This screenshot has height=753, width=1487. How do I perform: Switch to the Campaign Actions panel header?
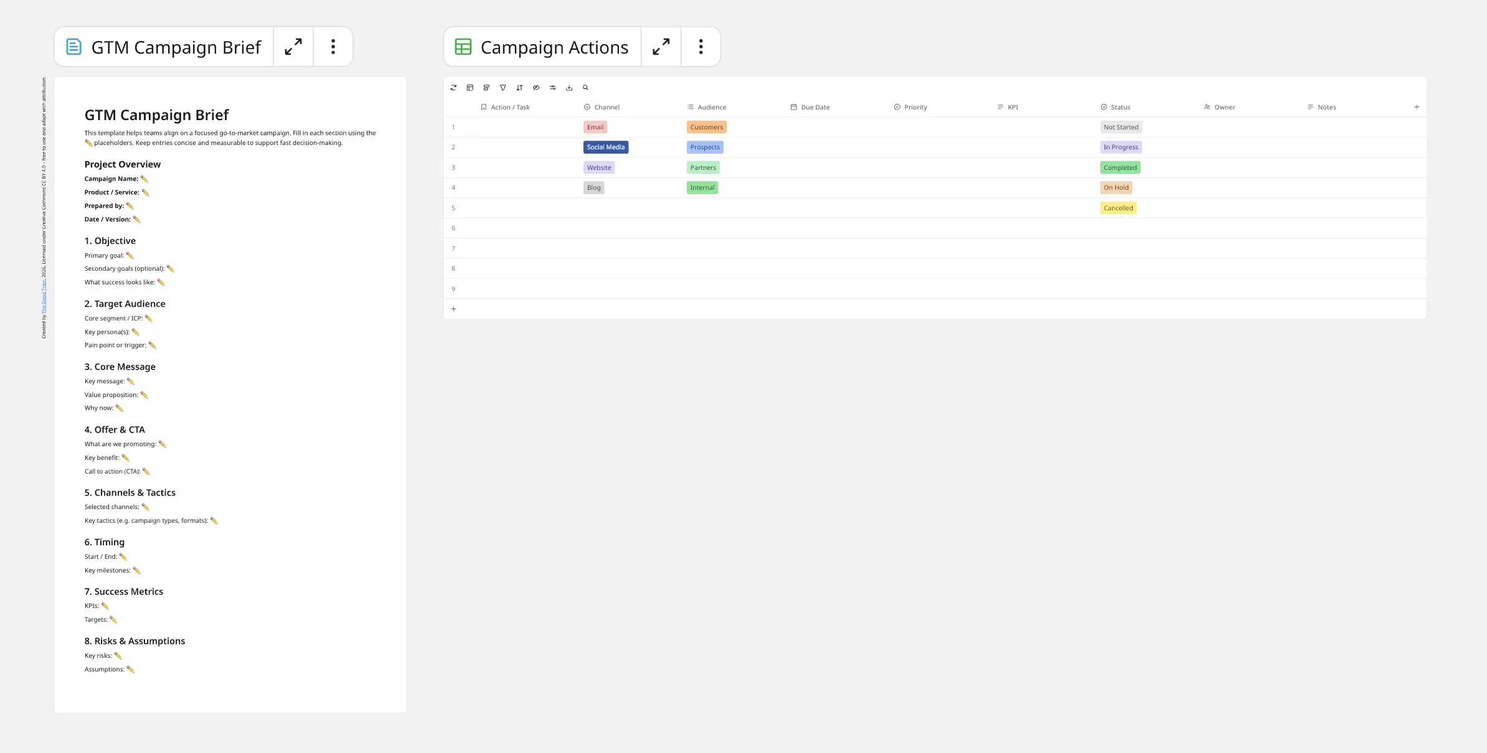point(554,47)
